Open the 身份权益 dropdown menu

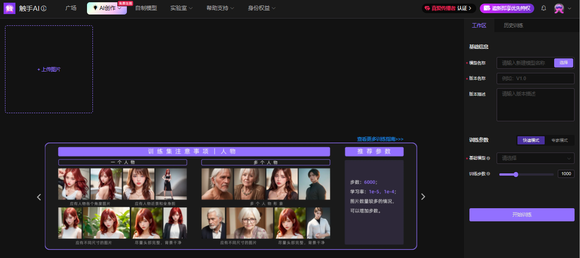pos(261,8)
